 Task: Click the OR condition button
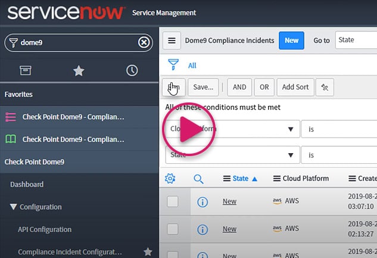264,87
